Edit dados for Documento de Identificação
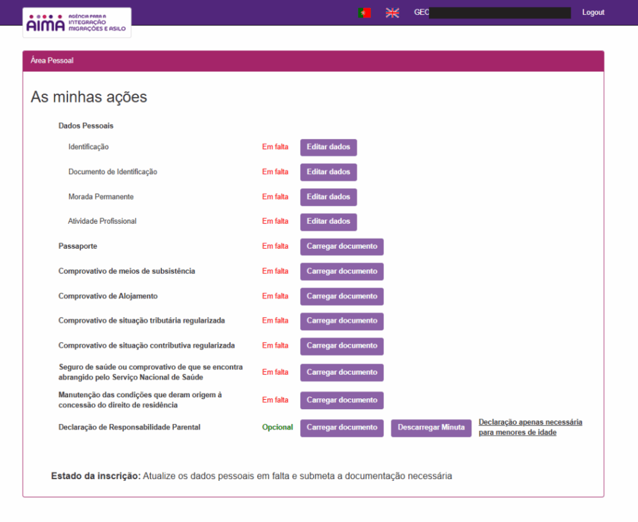638x522 pixels. [x=328, y=172]
